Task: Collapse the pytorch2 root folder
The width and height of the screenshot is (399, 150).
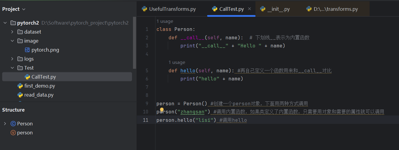Action: tap(5, 23)
